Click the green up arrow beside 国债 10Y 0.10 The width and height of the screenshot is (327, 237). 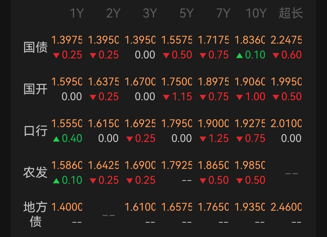click(x=239, y=55)
